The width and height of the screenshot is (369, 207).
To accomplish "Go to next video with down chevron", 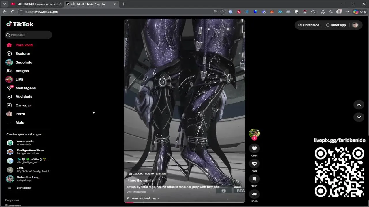I will [x=359, y=117].
